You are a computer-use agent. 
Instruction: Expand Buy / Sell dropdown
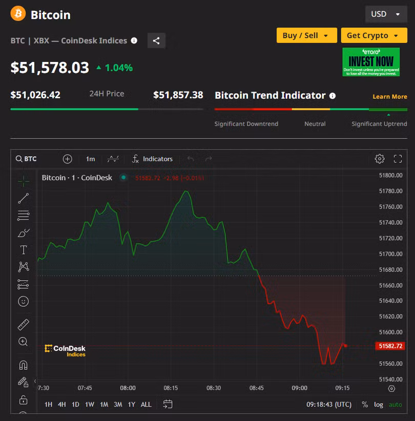(x=306, y=35)
